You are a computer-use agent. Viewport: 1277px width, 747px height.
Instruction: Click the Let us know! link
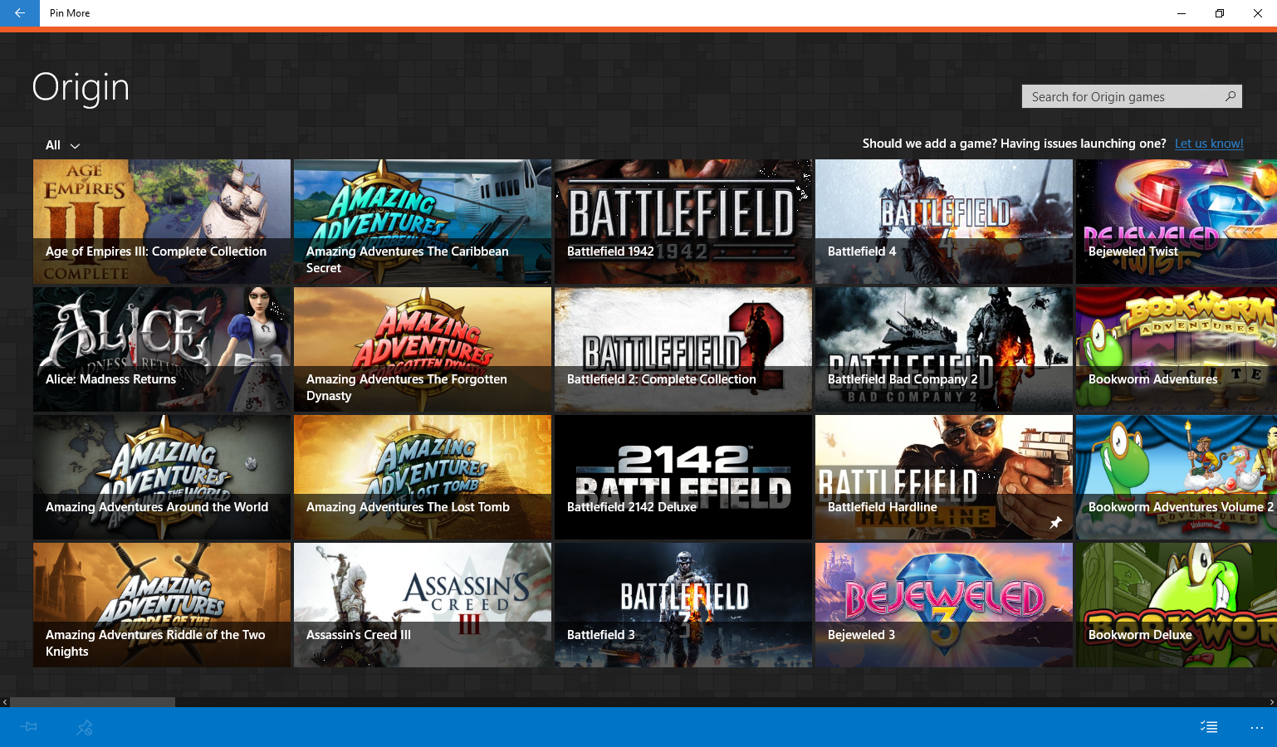[1209, 143]
